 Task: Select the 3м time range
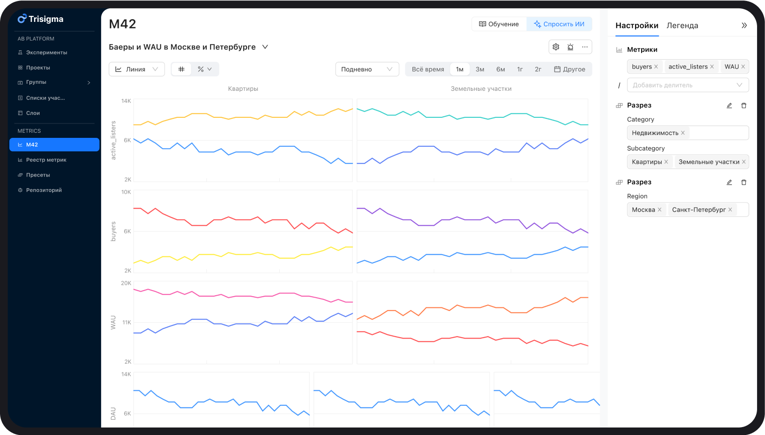tap(480, 69)
